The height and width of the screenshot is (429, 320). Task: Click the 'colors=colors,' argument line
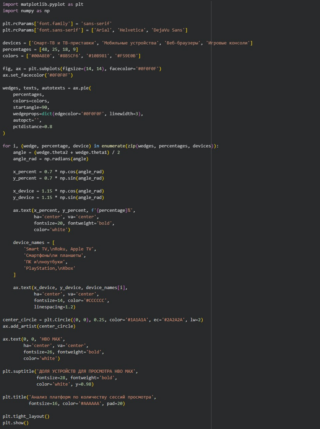pyautogui.click(x=31, y=101)
